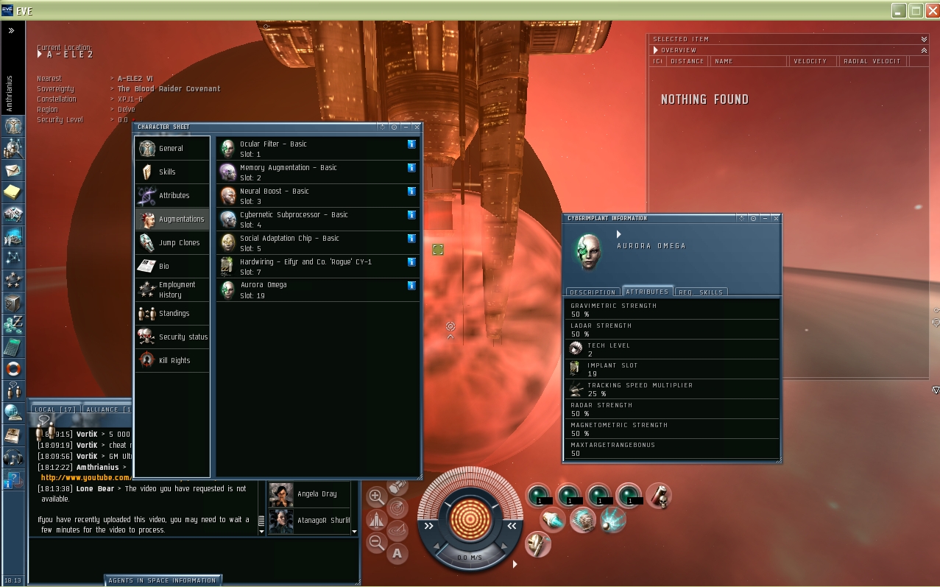940x587 pixels.
Task: Sort overview by Name column
Action: click(x=749, y=61)
